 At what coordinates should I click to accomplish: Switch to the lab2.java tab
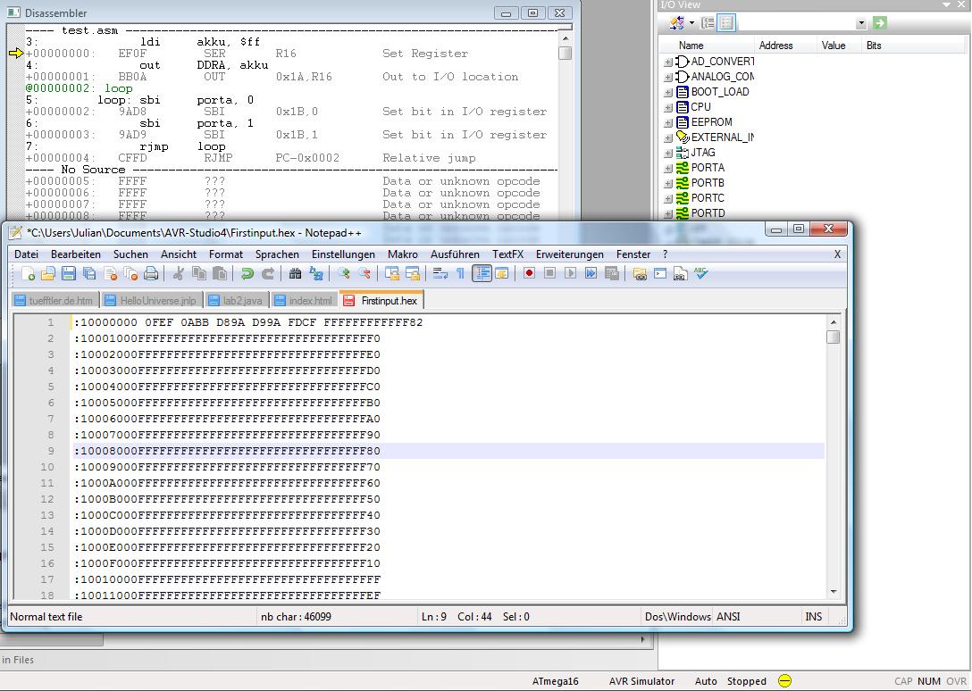(236, 301)
